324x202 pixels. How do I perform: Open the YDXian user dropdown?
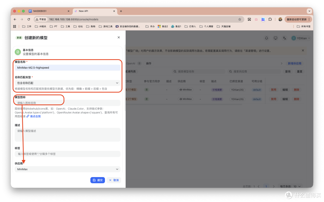pos(301,38)
